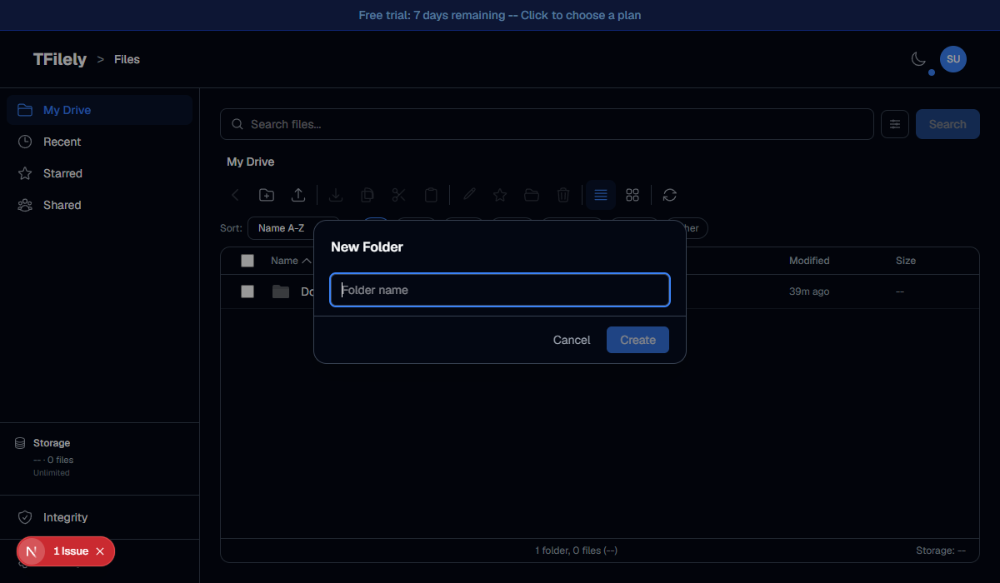Screen dimensions: 1000x583
Task: Switch to list view
Action: [601, 195]
